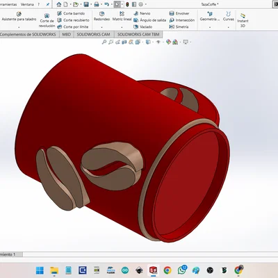Select the Vaciado shell tool
This screenshot has width=278, height=278.
pos(143,27)
